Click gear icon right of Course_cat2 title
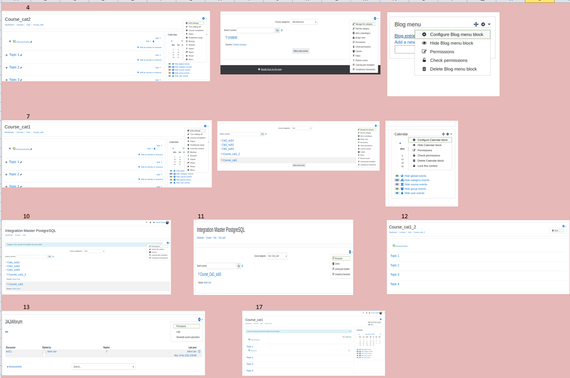 [204, 19]
